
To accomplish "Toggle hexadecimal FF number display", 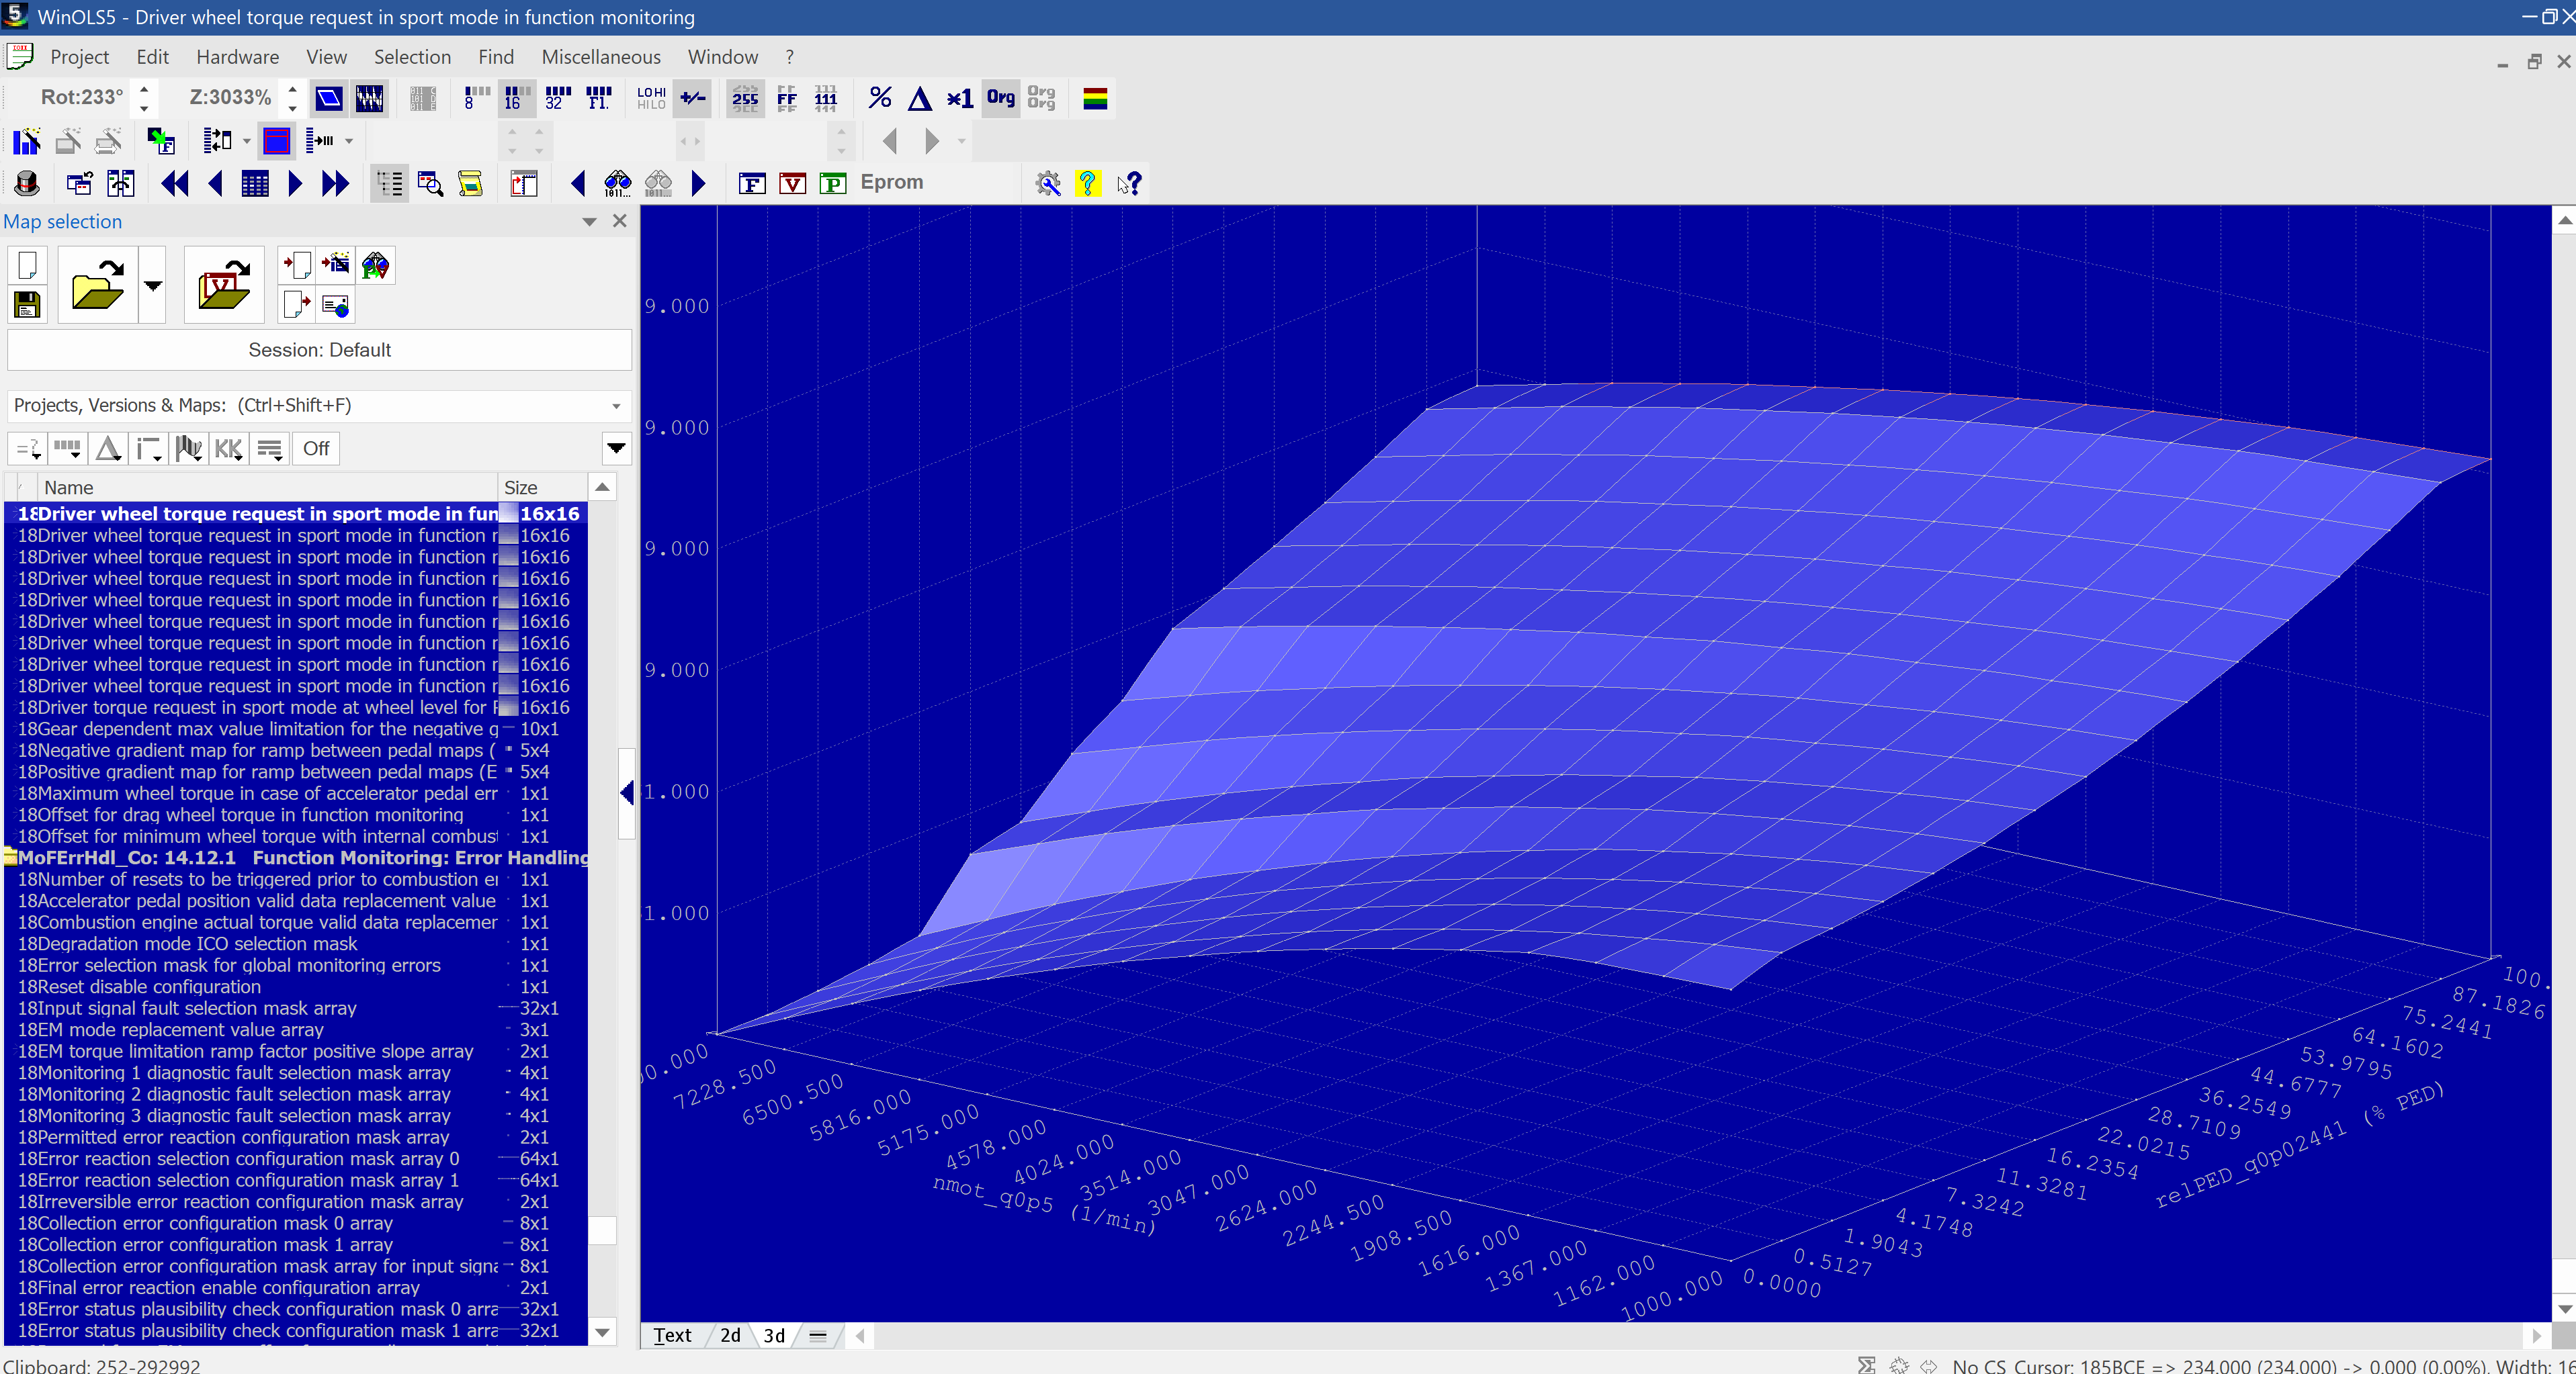I will click(x=786, y=98).
